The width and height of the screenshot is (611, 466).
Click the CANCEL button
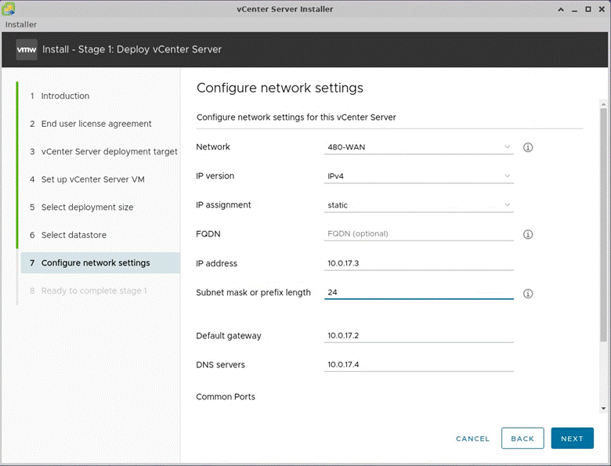pos(472,439)
